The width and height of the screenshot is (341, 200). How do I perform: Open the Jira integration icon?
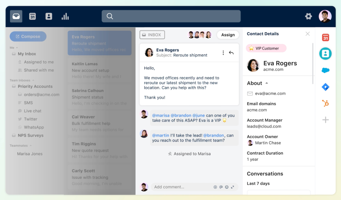(325, 87)
